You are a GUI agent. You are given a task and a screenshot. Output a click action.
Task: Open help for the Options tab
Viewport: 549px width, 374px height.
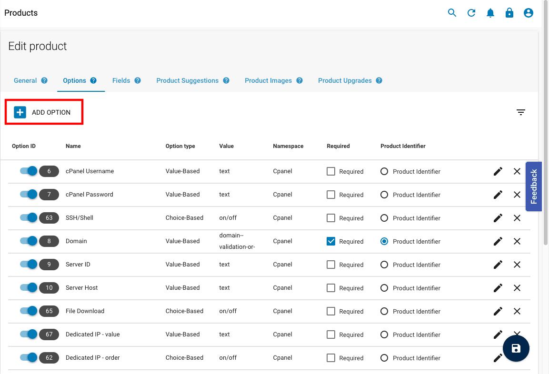tap(93, 80)
